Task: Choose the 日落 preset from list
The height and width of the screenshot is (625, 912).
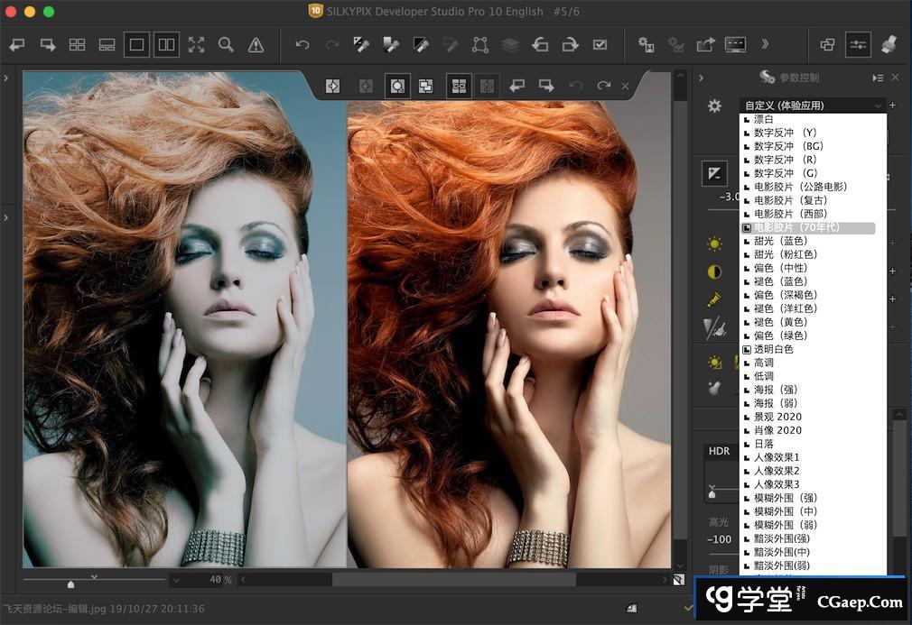Action: tap(764, 444)
